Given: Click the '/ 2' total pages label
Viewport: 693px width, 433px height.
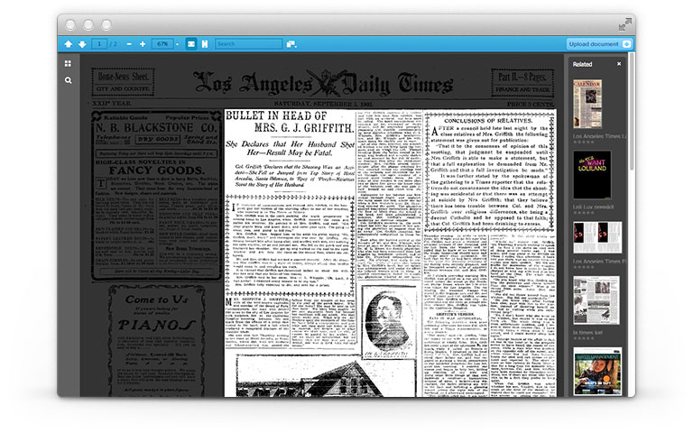Looking at the screenshot, I should pos(114,44).
